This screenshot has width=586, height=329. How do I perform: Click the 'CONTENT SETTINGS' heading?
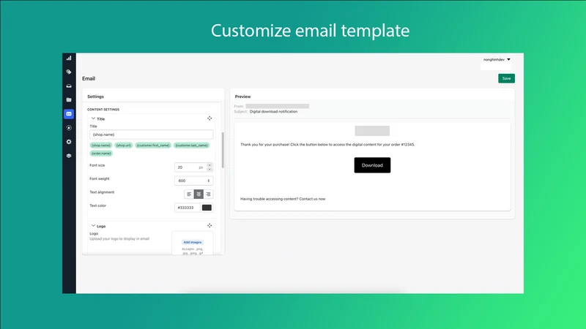pyautogui.click(x=103, y=109)
